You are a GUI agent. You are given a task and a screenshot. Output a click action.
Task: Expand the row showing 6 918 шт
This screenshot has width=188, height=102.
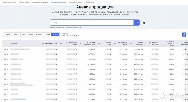pyautogui.click(x=8, y=74)
